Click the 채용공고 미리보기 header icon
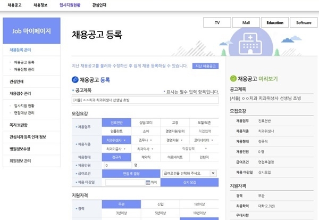The width and height of the screenshot is (319, 220). pos(233,78)
